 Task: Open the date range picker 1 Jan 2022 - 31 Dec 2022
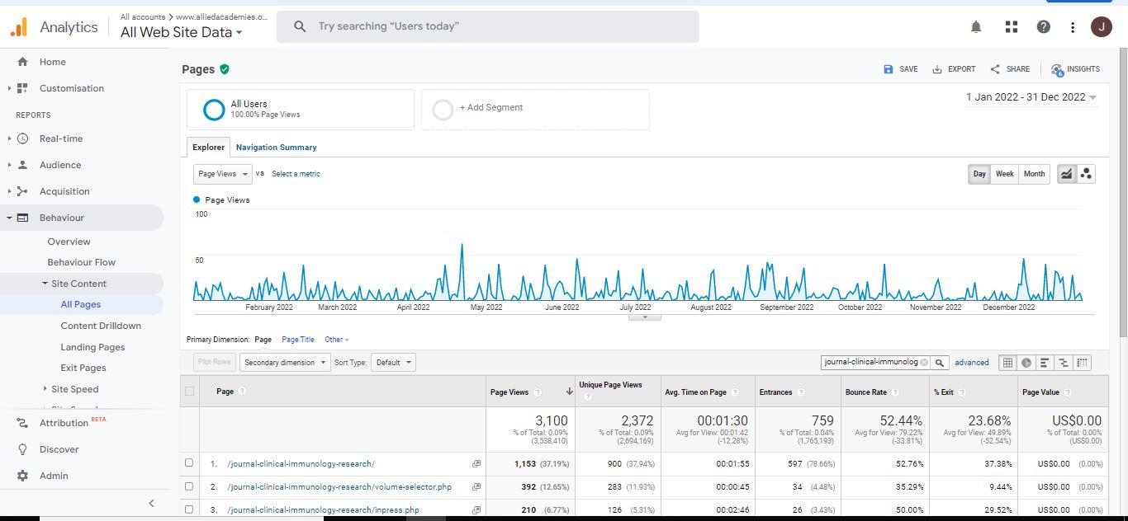tap(1031, 97)
